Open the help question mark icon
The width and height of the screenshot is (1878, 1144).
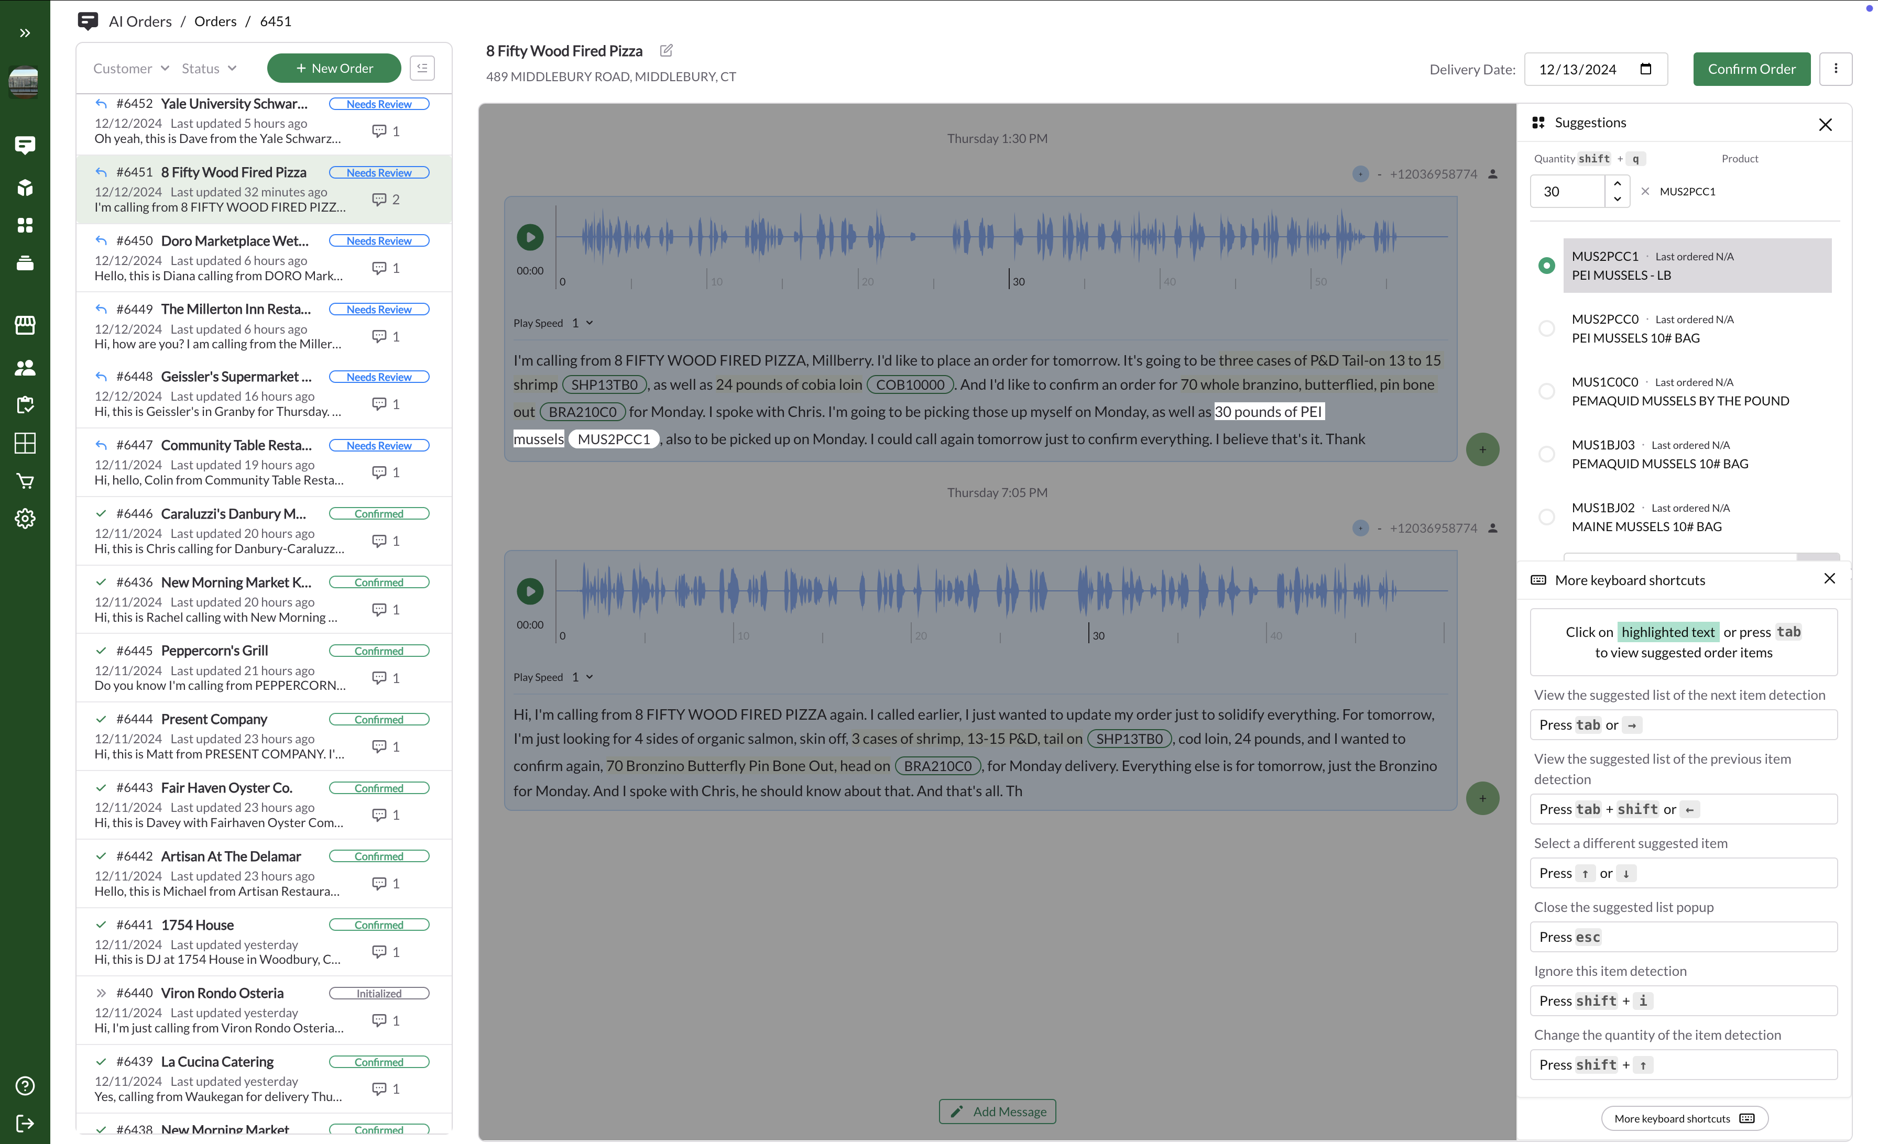[25, 1086]
